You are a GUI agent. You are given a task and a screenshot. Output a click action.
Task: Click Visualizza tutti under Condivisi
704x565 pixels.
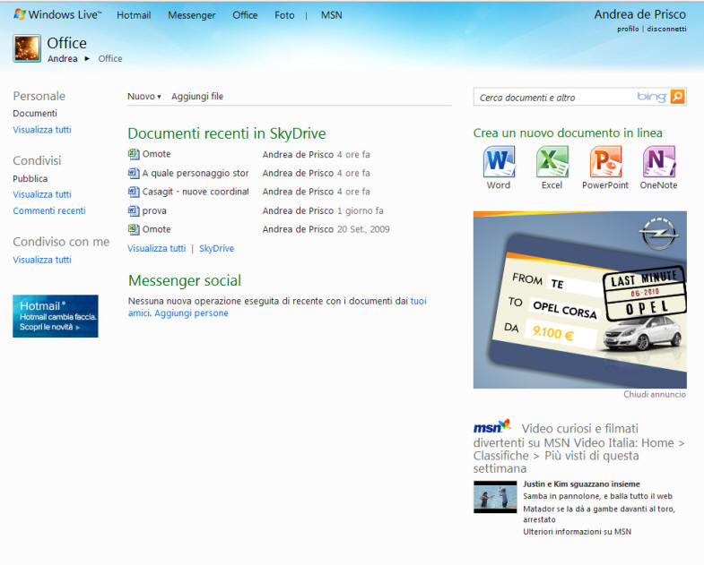click(42, 194)
